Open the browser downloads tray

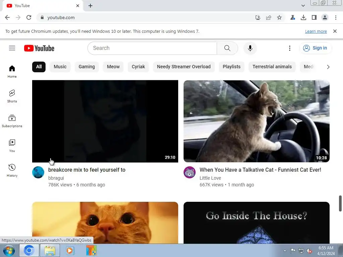[303, 17]
